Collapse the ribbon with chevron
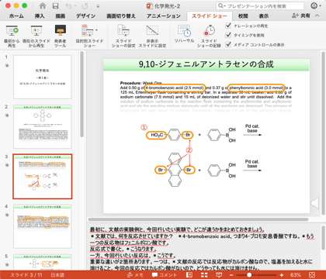 point(317,15)
